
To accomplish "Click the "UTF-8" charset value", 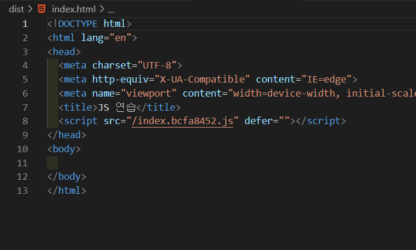I will (x=157, y=66).
